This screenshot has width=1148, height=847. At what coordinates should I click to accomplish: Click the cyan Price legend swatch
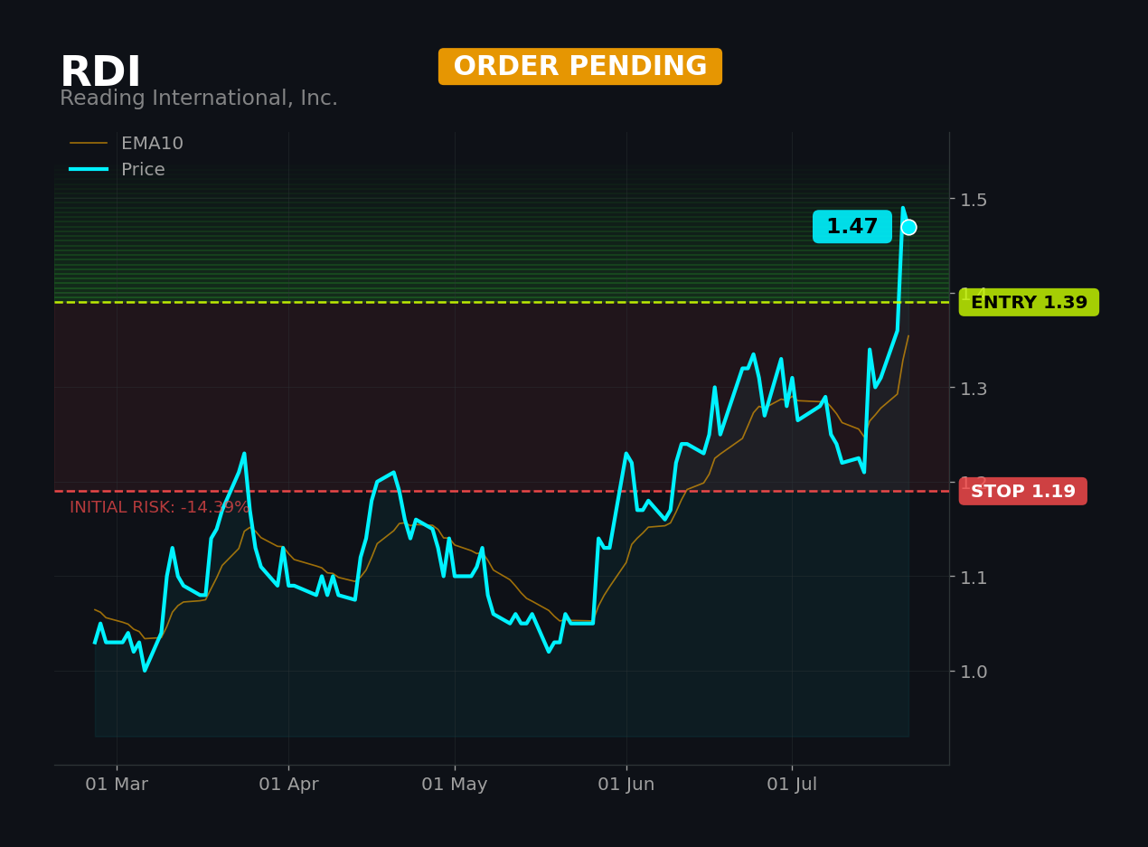tap(89, 170)
